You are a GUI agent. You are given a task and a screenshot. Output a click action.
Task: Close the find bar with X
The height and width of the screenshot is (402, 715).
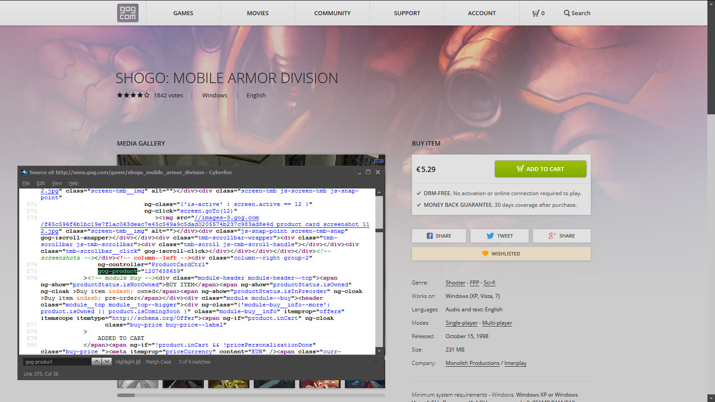coord(376,362)
